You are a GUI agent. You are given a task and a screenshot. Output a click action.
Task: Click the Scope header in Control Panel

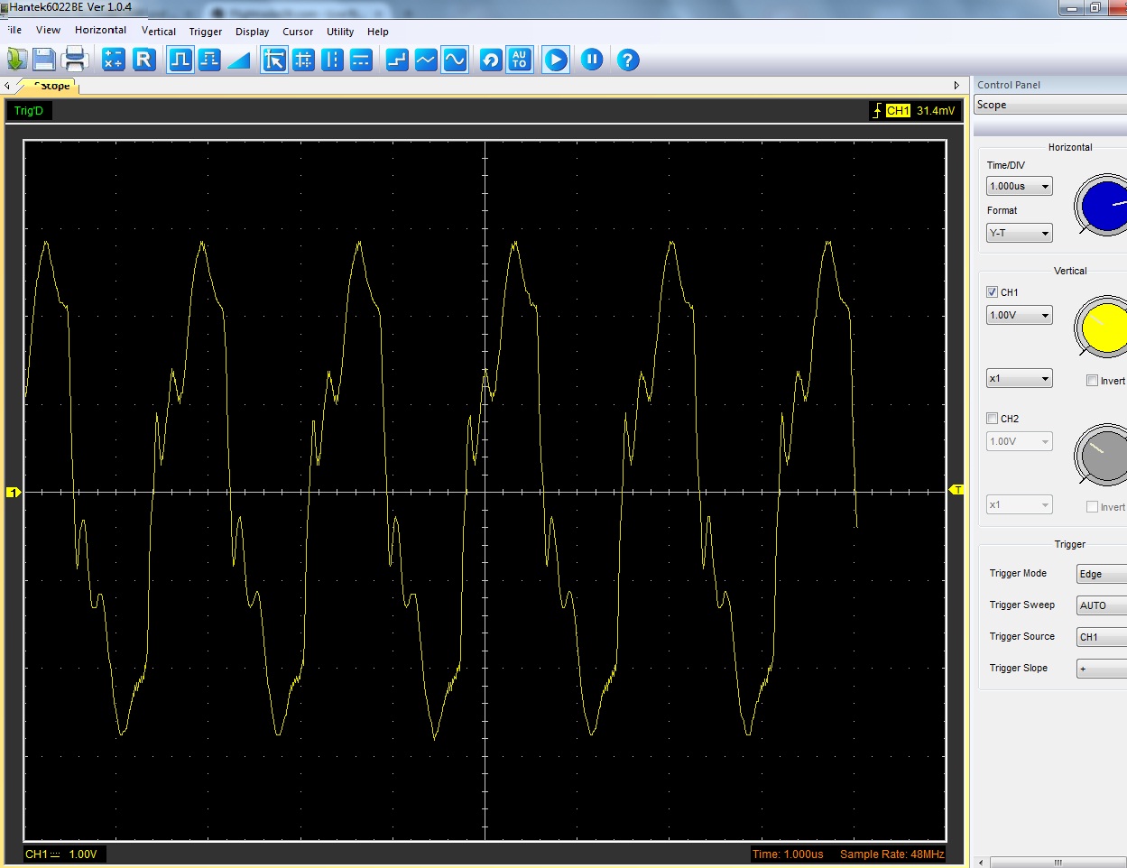click(x=1050, y=105)
